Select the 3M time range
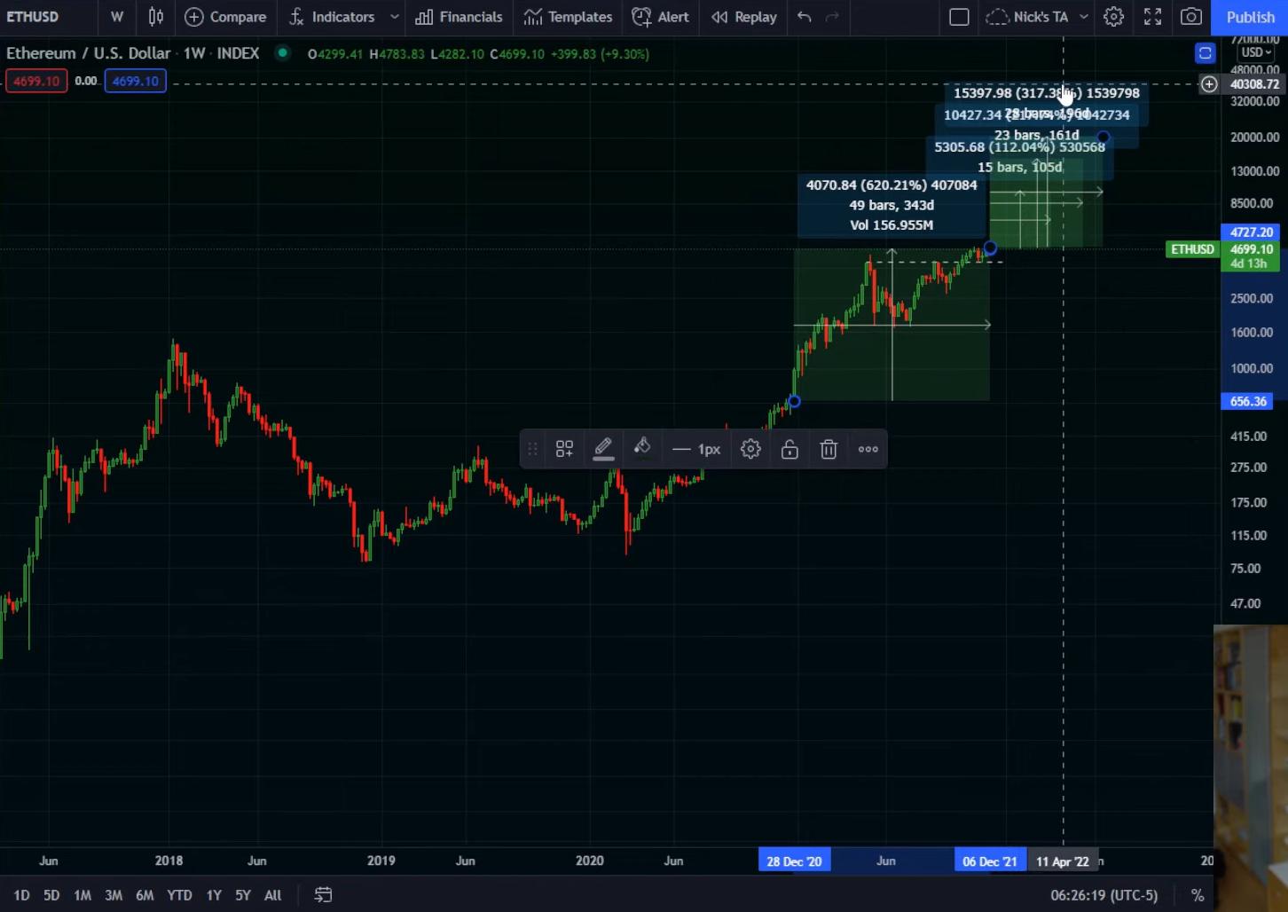The width and height of the screenshot is (1288, 912). (114, 895)
